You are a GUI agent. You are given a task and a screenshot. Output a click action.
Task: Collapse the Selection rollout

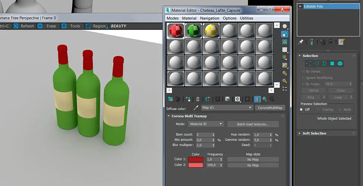(x=300, y=56)
